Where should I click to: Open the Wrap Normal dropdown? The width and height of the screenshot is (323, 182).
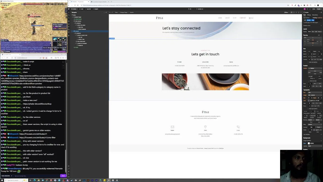315,125
